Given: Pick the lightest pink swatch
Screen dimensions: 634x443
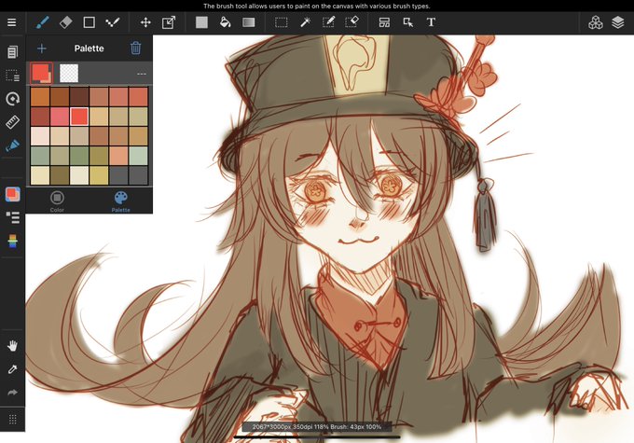Looking at the screenshot, I should 40,136.
